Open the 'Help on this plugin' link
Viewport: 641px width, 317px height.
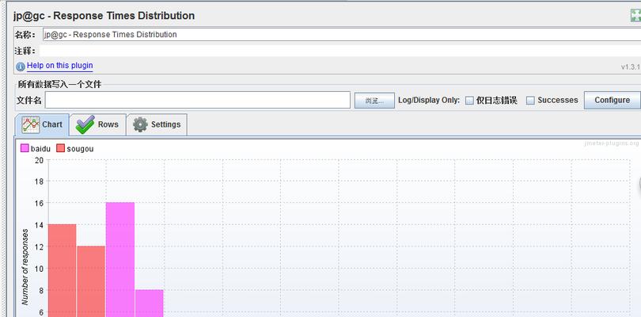59,66
